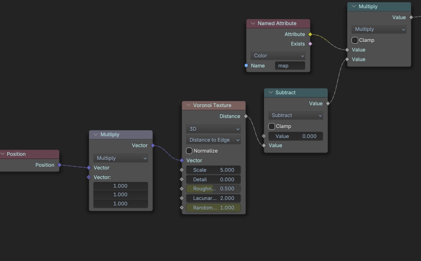Collapse the Named Attribute node
Image resolution: width=421 pixels, height=261 pixels.
point(252,23)
